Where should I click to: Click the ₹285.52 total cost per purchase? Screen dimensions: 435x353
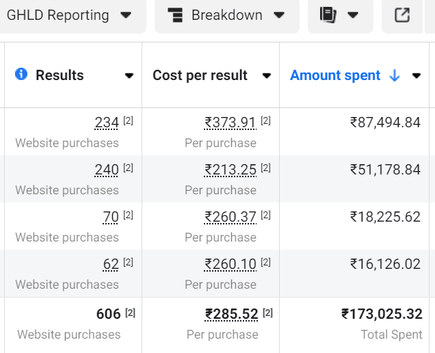(231, 314)
